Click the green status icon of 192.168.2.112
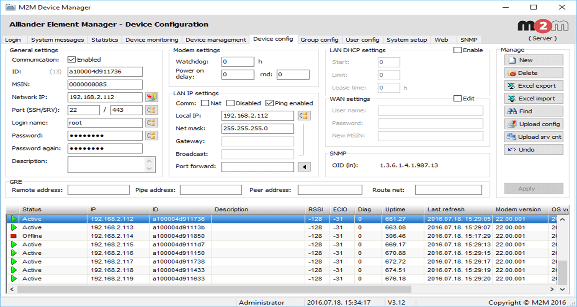 pos(14,219)
